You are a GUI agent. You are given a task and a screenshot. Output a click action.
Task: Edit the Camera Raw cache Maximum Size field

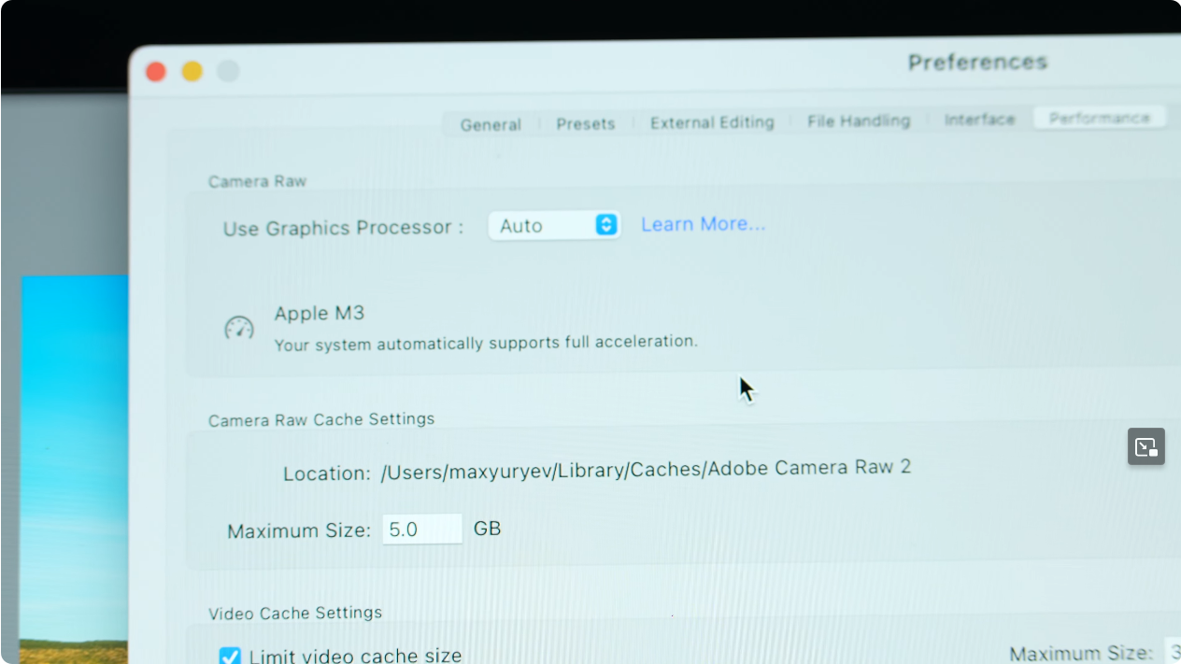[422, 529]
